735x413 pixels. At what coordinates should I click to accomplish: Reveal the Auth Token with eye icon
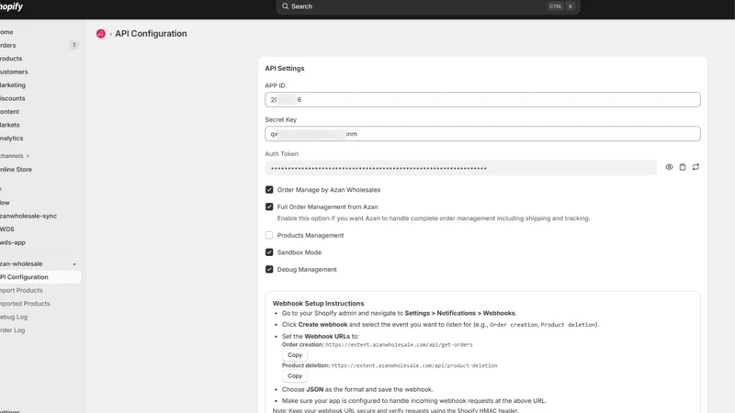pyautogui.click(x=669, y=167)
